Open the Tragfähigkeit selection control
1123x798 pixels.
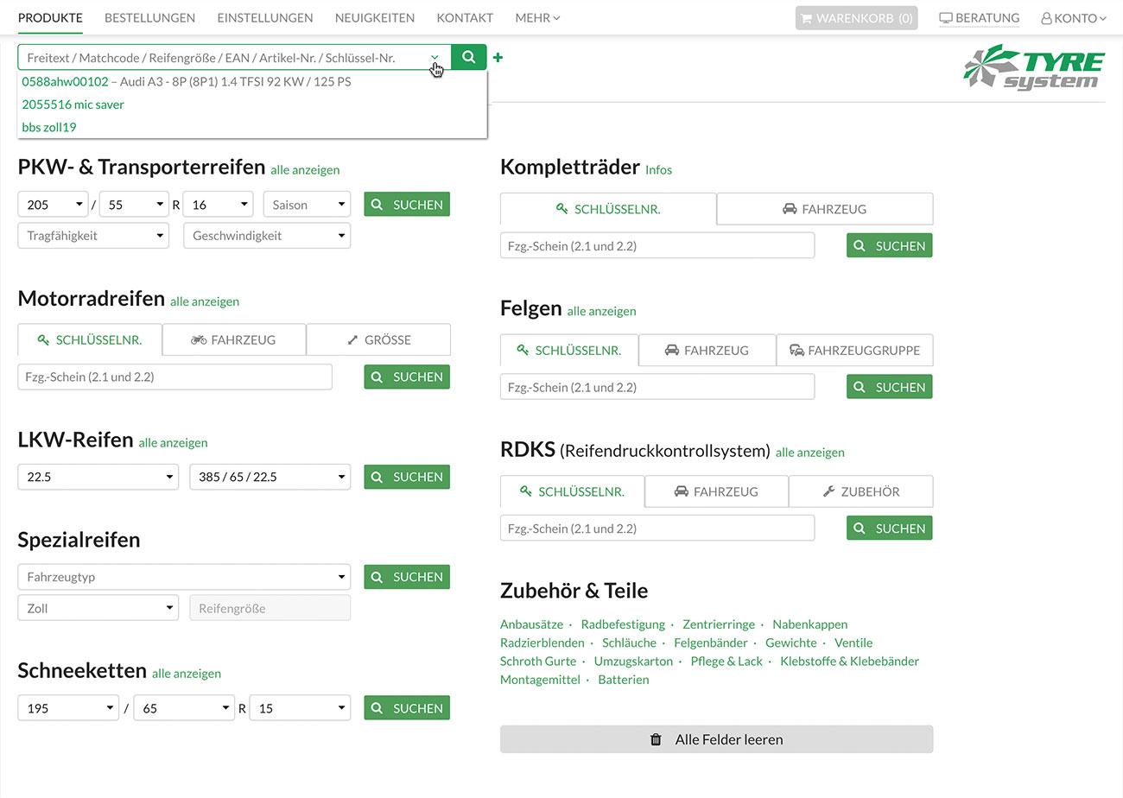92,234
